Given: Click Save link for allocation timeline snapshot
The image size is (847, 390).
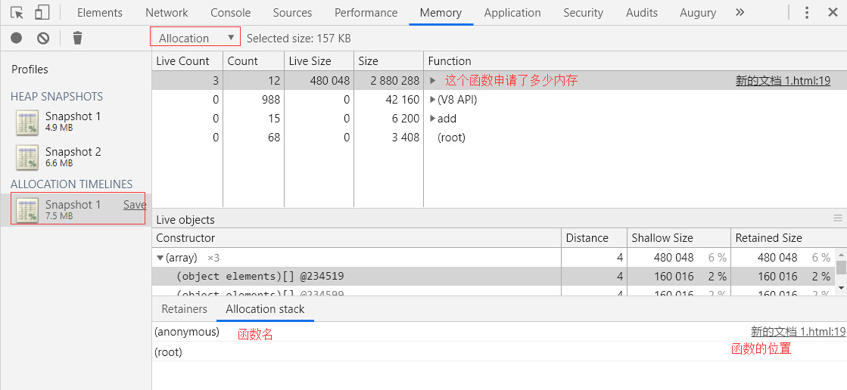Looking at the screenshot, I should click(135, 205).
